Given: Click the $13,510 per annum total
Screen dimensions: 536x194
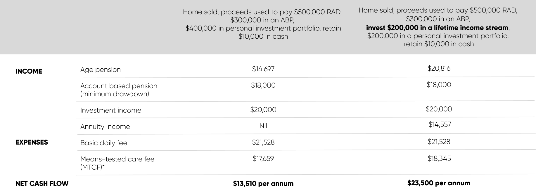Looking at the screenshot, I should pyautogui.click(x=263, y=184).
